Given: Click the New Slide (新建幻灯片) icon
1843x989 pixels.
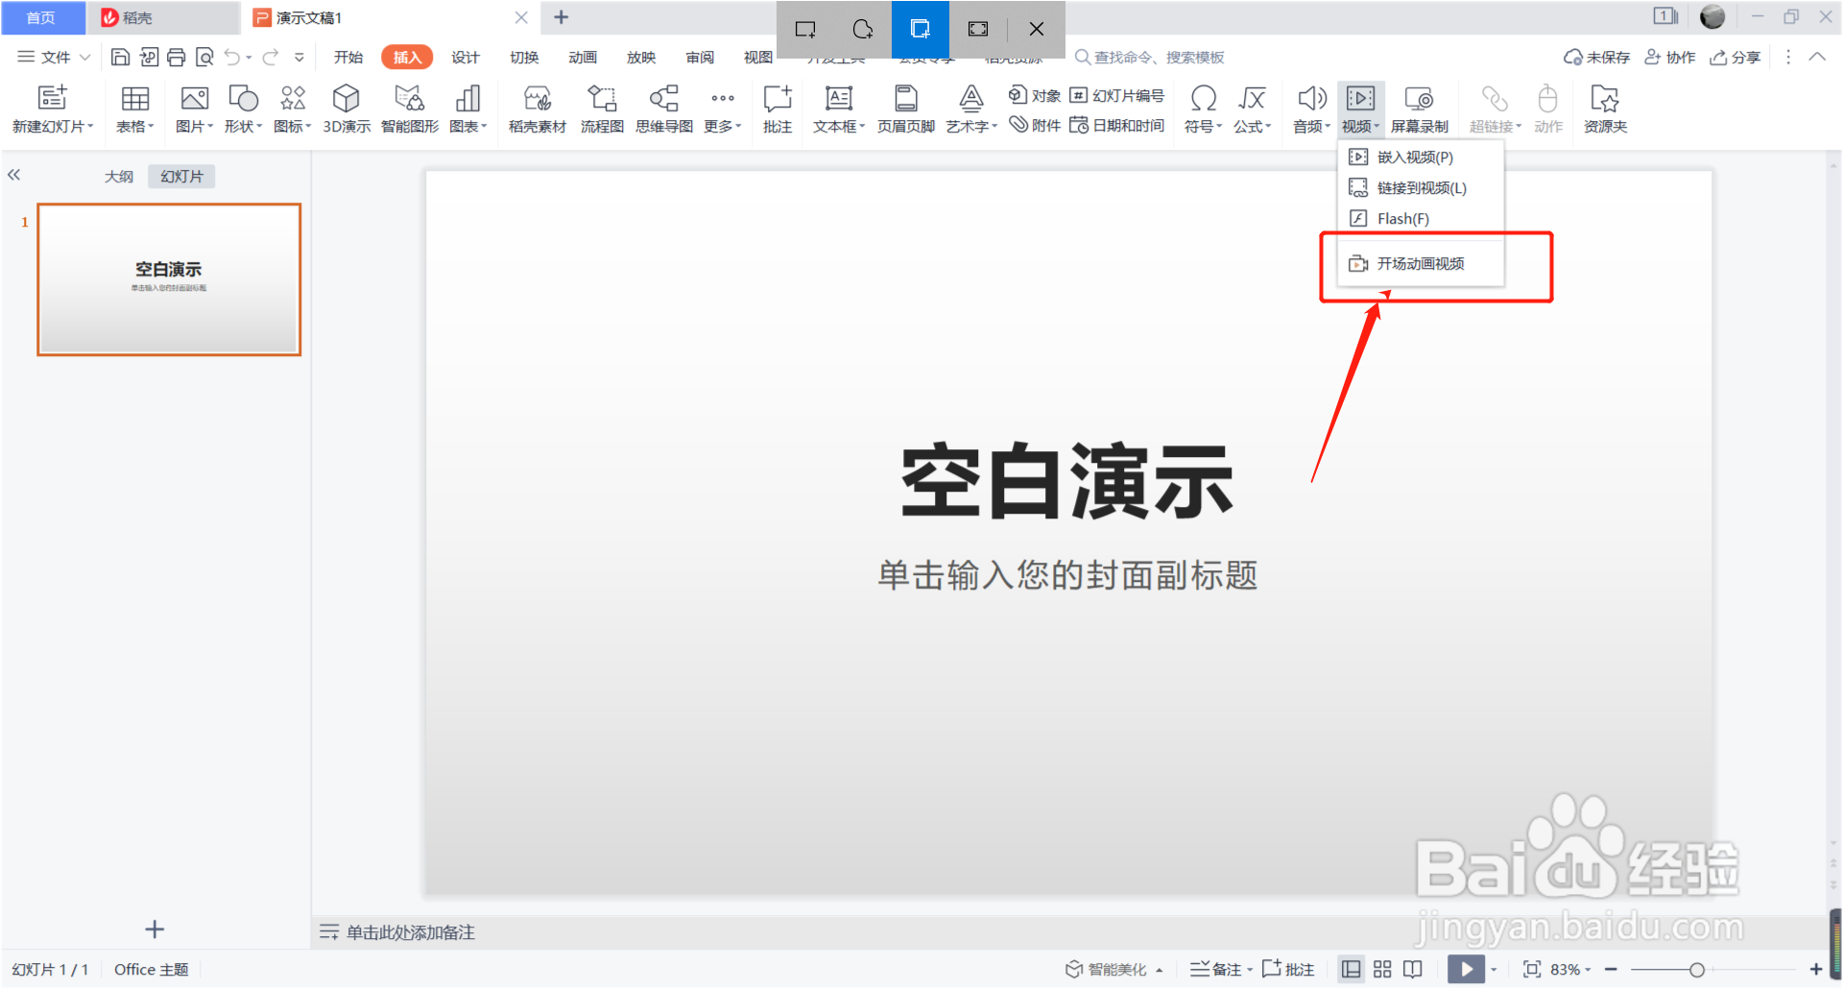Looking at the screenshot, I should pyautogui.click(x=53, y=98).
